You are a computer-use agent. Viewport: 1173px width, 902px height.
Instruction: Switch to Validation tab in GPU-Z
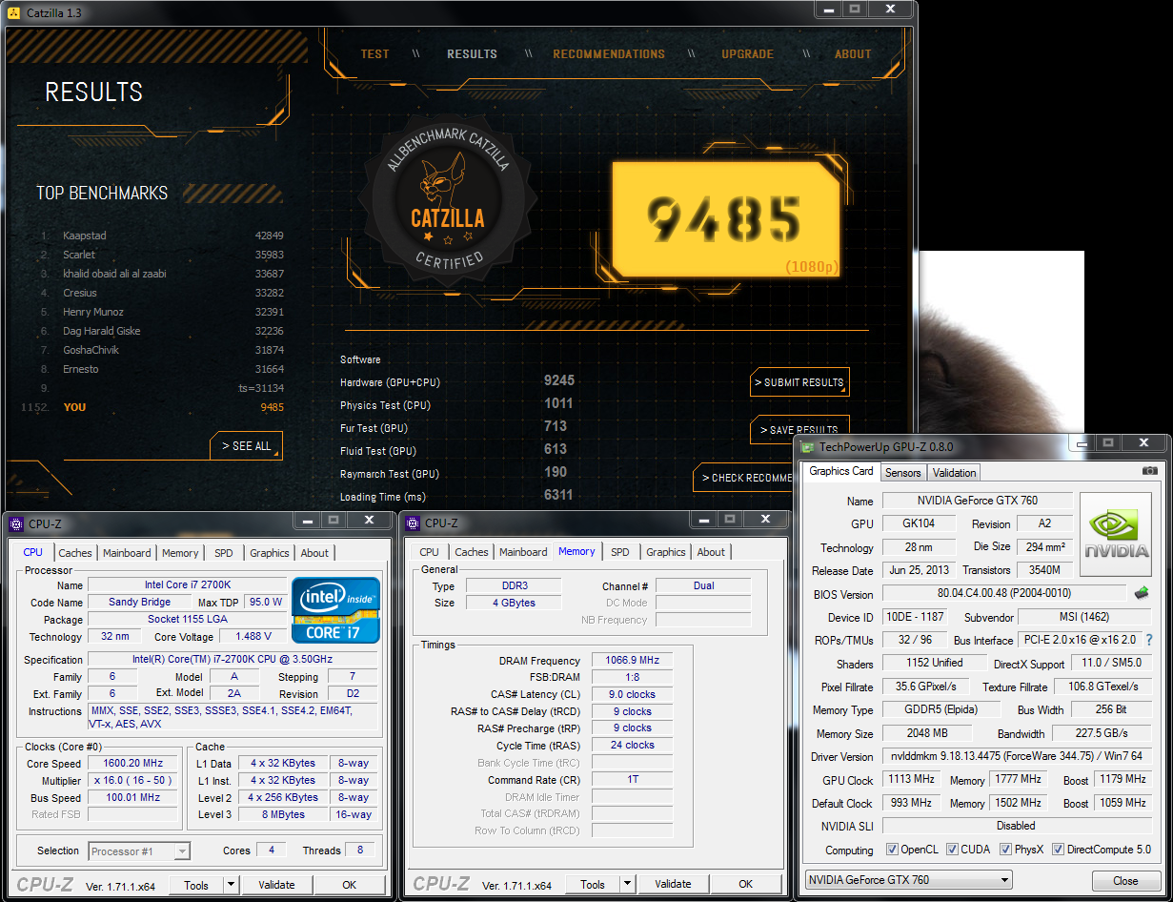(x=954, y=473)
